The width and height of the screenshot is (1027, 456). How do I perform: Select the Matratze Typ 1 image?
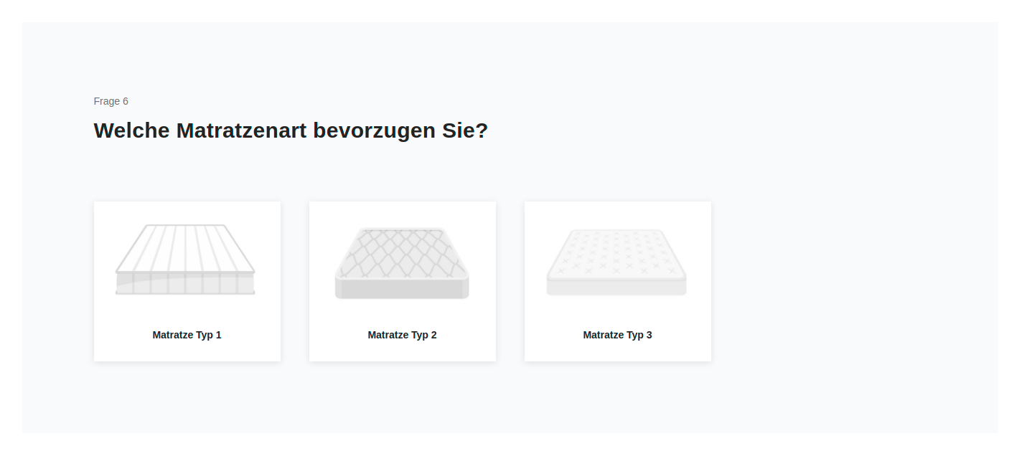tap(186, 260)
